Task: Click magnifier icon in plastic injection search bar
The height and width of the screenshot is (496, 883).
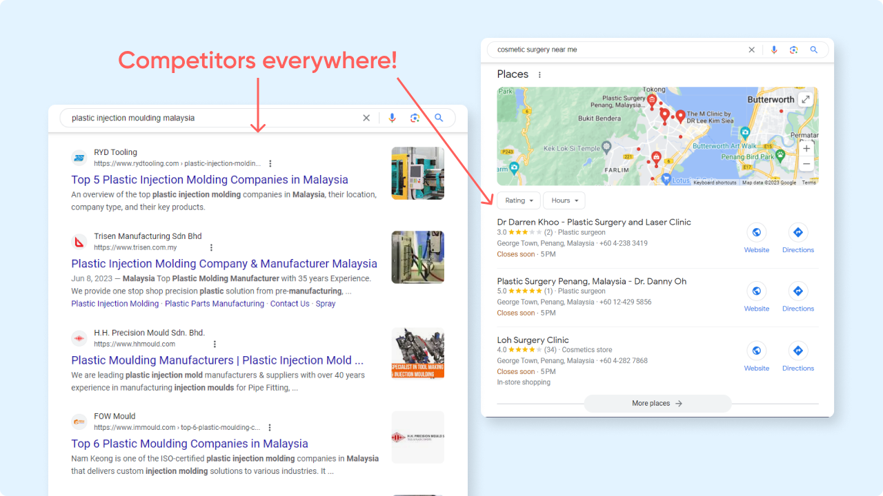Action: pos(439,118)
